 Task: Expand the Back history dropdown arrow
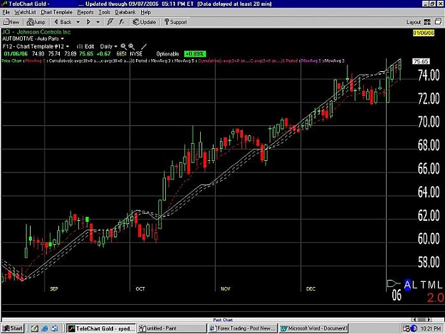(78, 22)
